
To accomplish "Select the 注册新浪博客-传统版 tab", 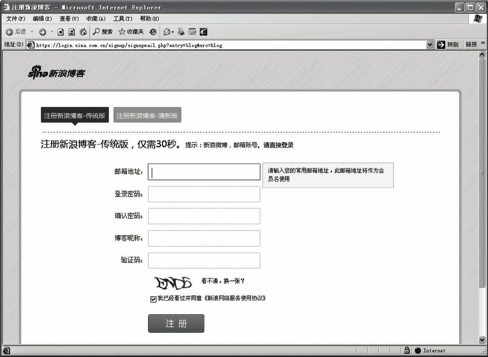I will (75, 115).
